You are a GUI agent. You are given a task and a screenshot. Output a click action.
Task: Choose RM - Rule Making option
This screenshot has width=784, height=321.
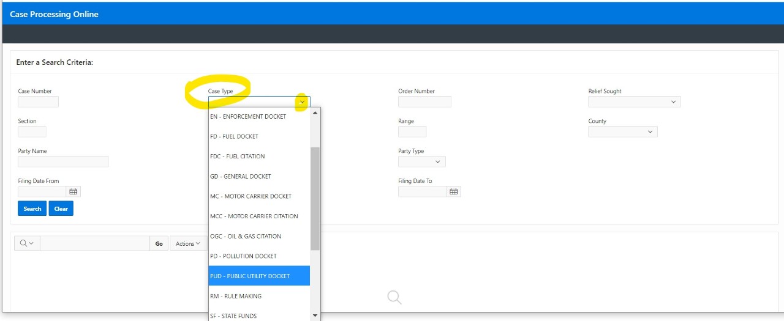coord(258,296)
